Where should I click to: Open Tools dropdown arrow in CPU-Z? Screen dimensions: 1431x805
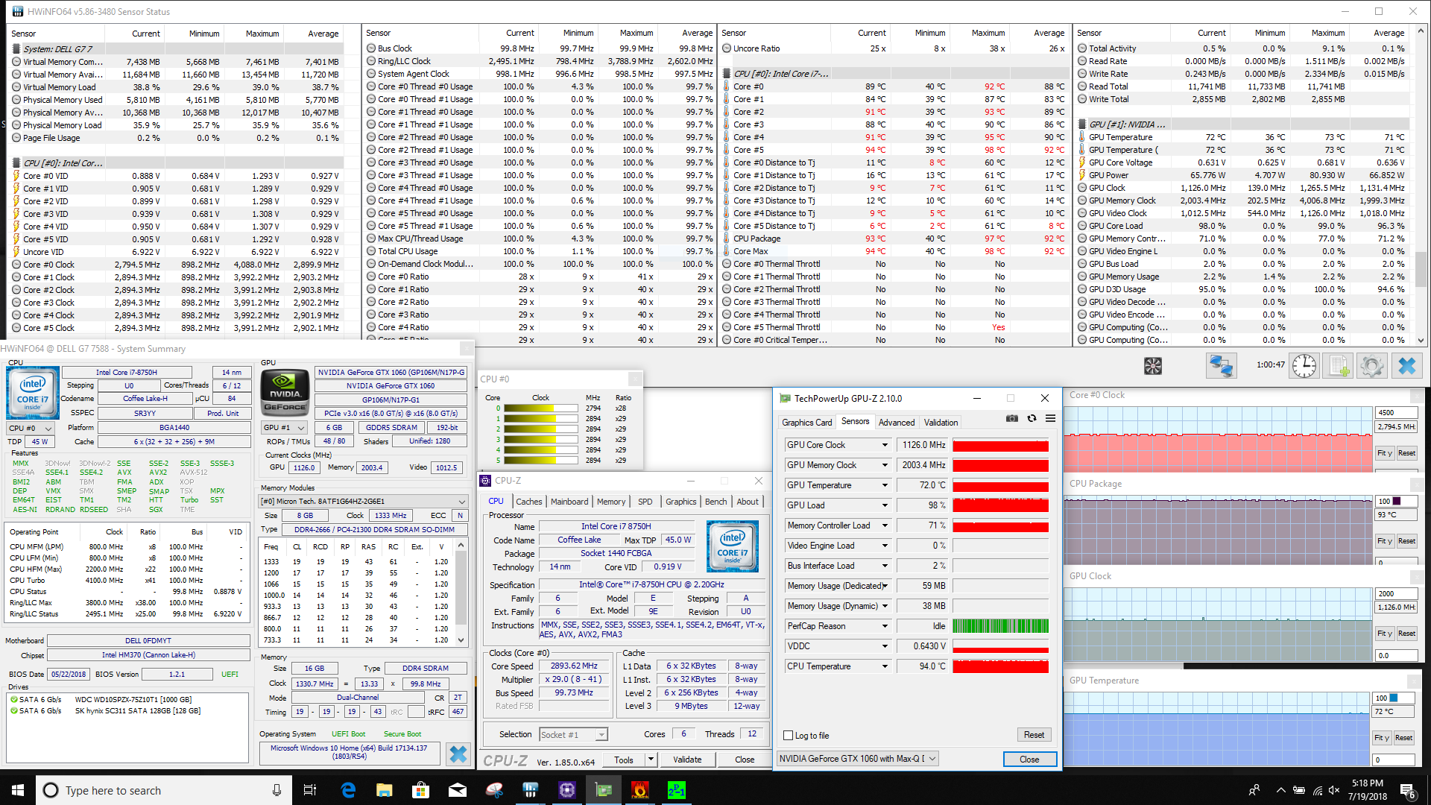point(651,760)
